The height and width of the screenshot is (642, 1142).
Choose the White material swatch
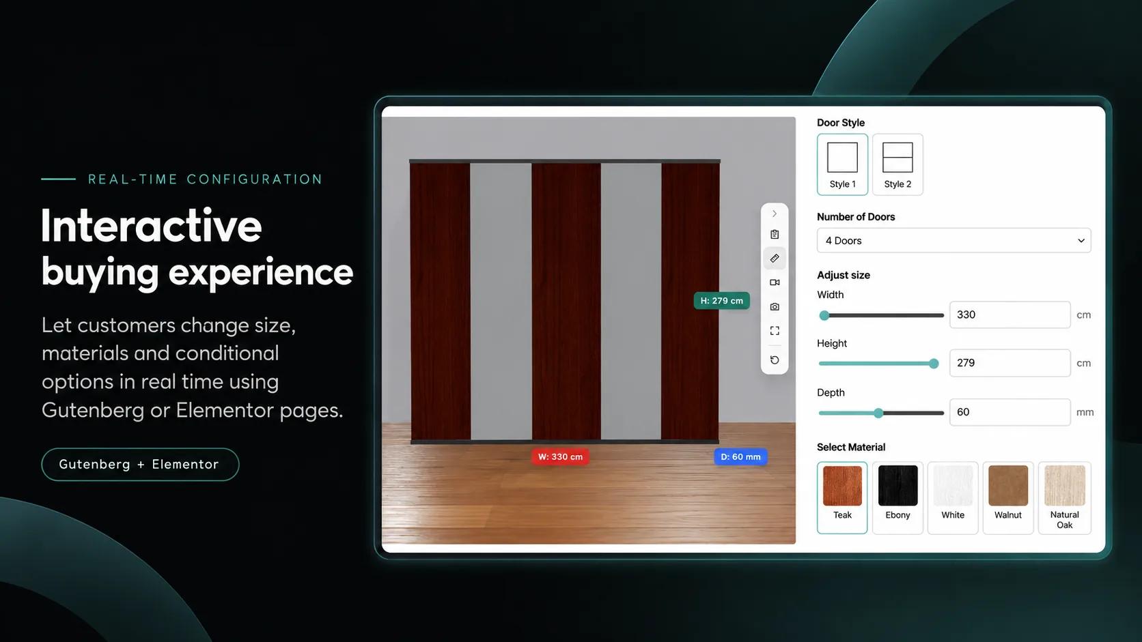pos(953,497)
